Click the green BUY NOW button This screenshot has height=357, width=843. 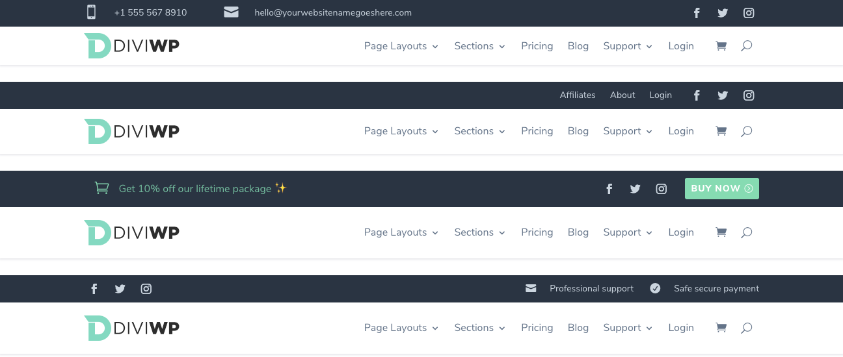tap(722, 188)
